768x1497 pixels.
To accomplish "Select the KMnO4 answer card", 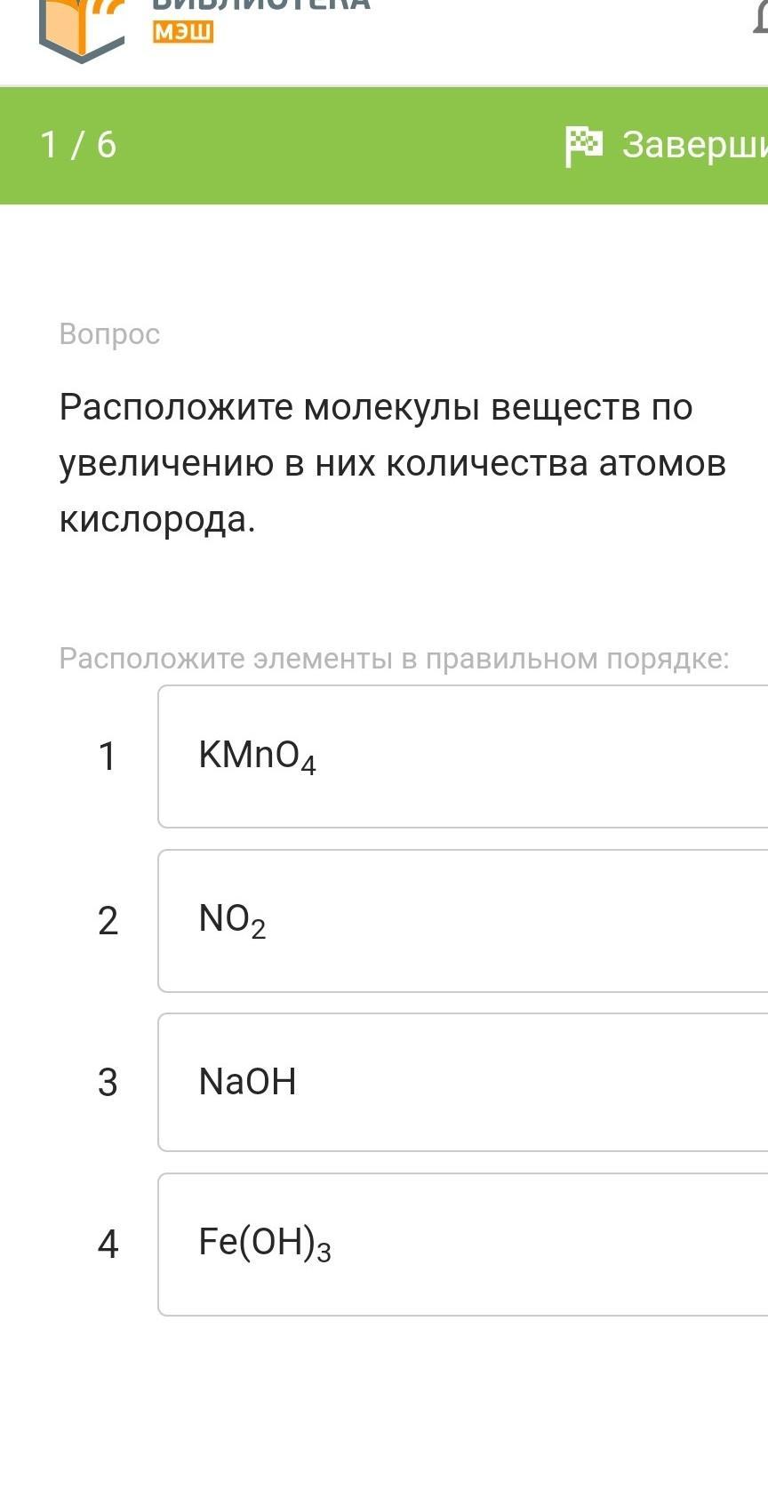I will pos(462,757).
